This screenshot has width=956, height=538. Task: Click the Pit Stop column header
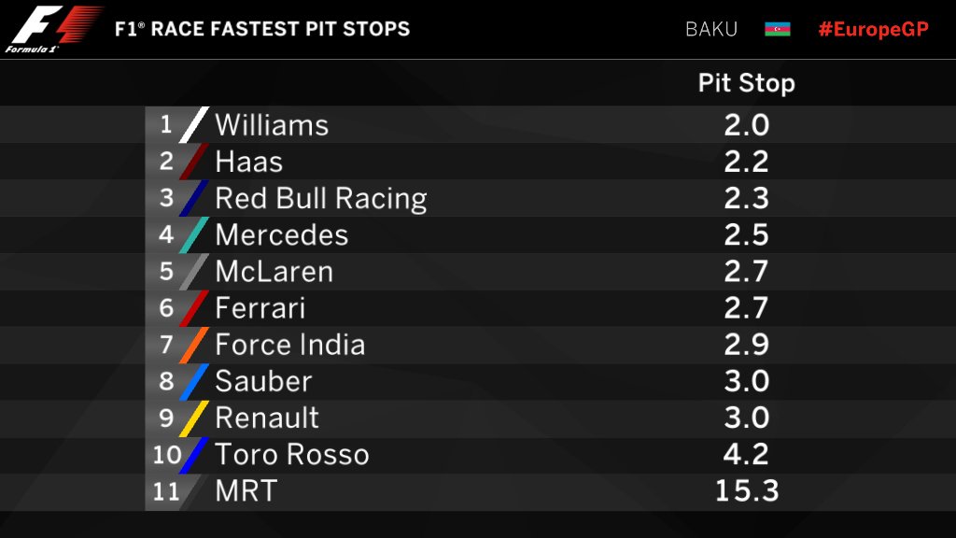pyautogui.click(x=746, y=83)
